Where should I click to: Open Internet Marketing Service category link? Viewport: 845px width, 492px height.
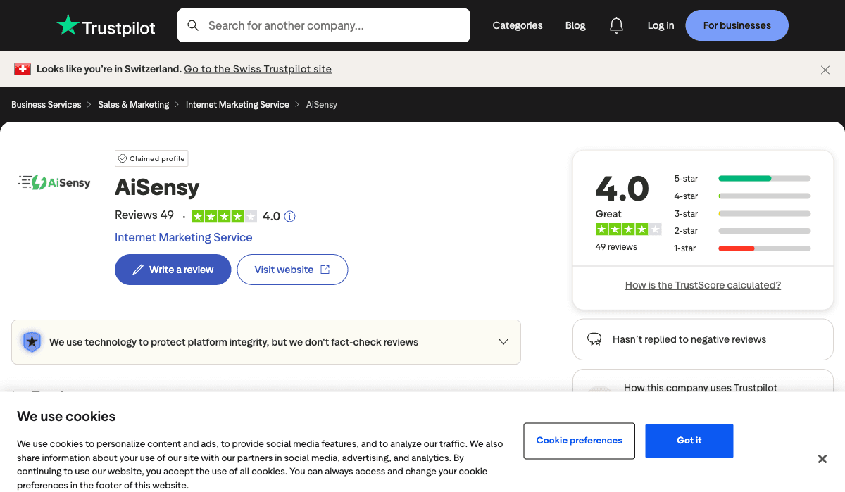click(184, 238)
